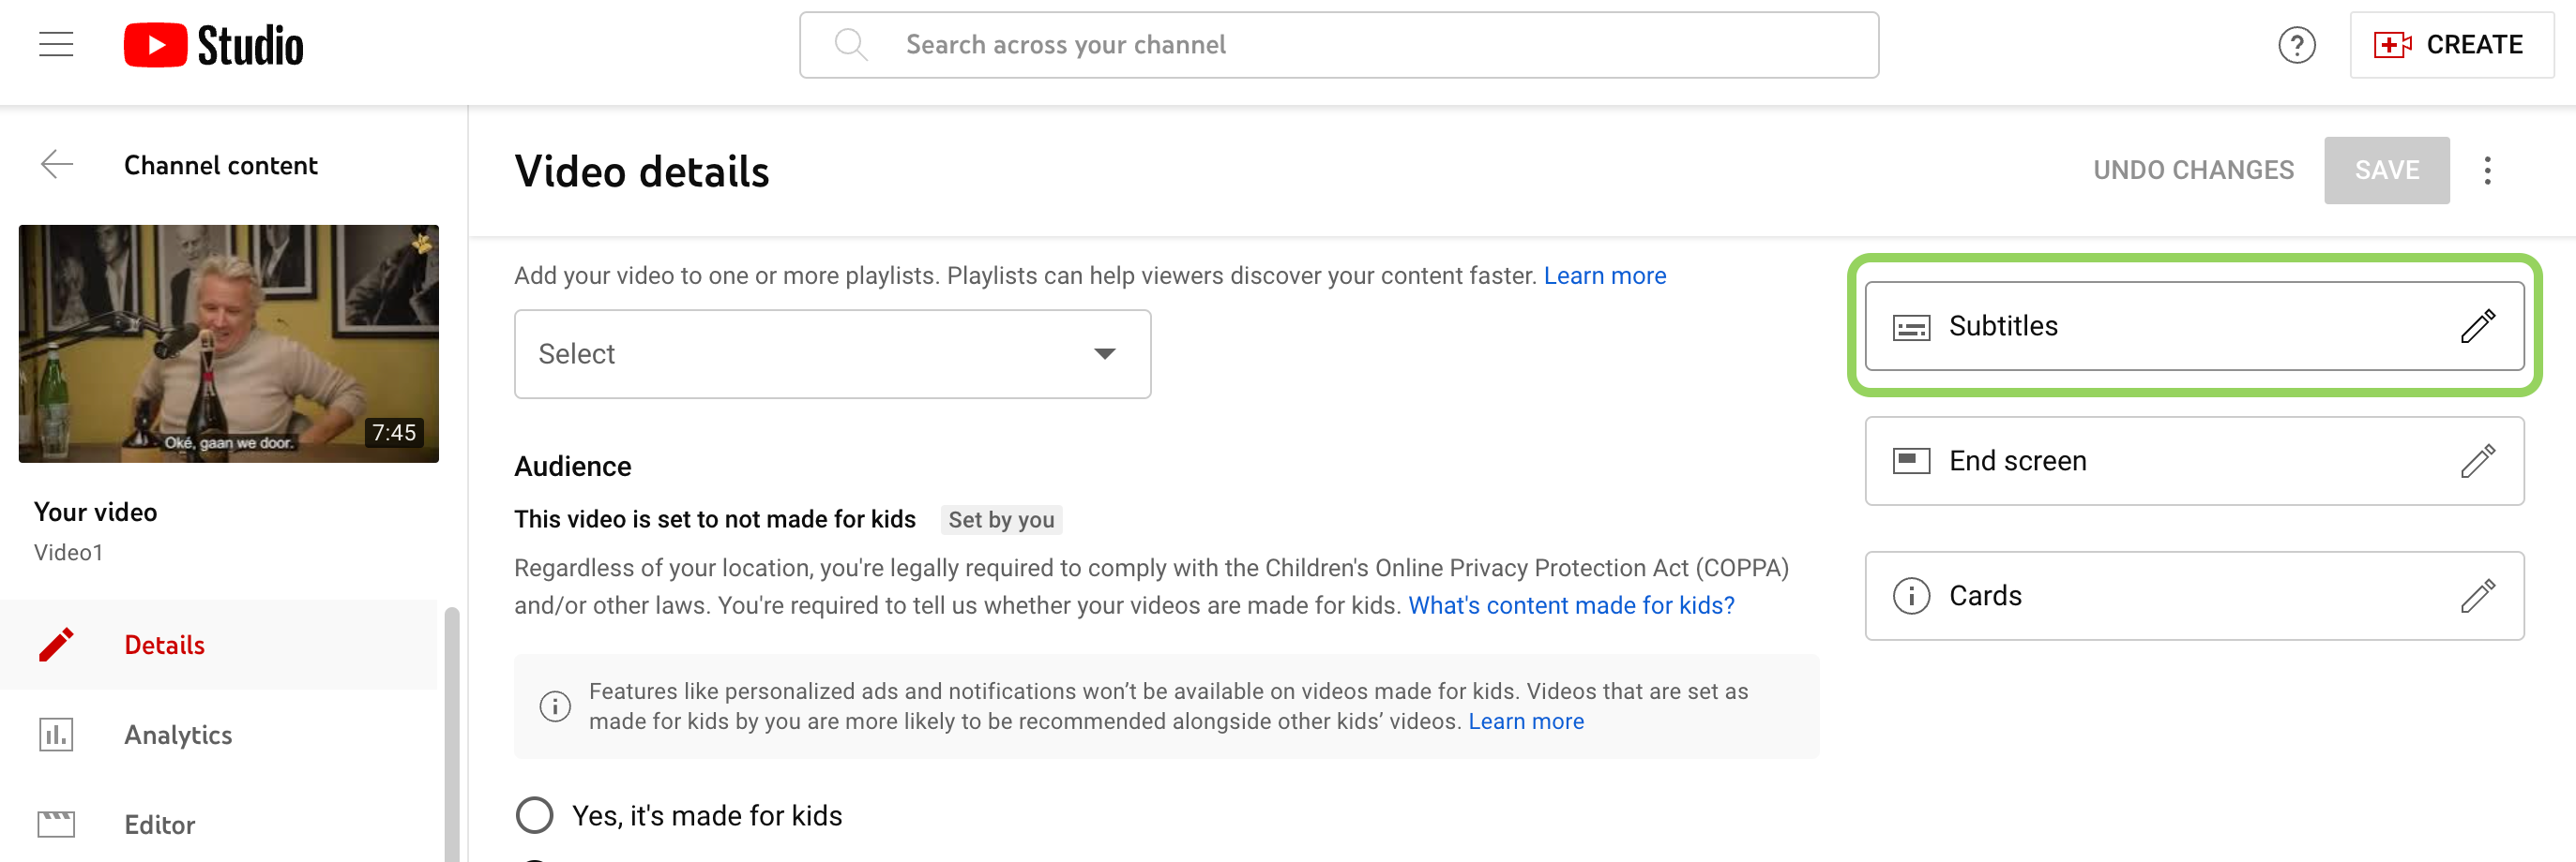Click the sidebar vertical scrollbar
2576x862 pixels.
pyautogui.click(x=452, y=735)
